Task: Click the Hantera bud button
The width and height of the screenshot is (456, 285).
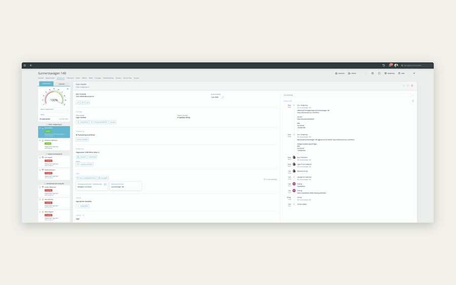Action: coord(92,157)
